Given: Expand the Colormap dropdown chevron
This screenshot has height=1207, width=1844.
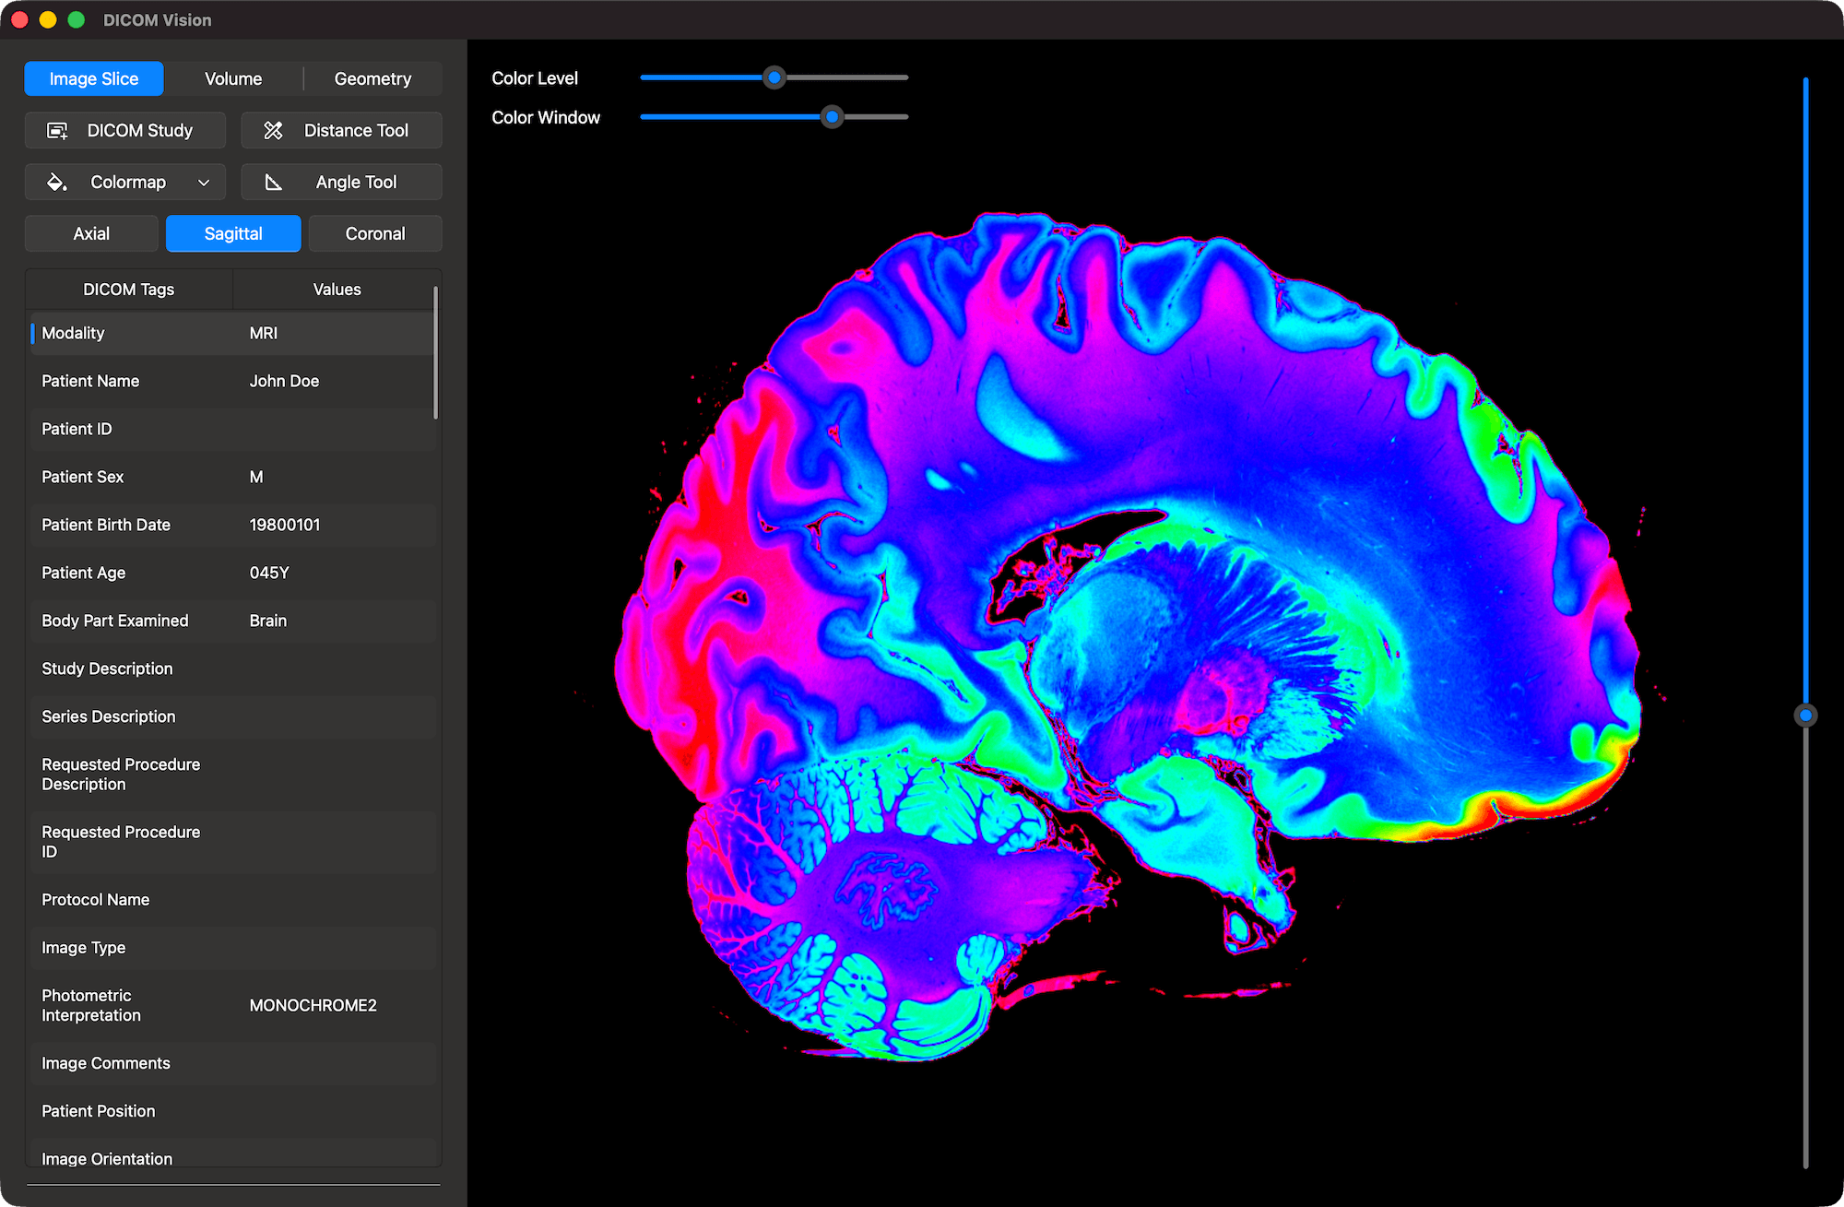Looking at the screenshot, I should tap(203, 182).
